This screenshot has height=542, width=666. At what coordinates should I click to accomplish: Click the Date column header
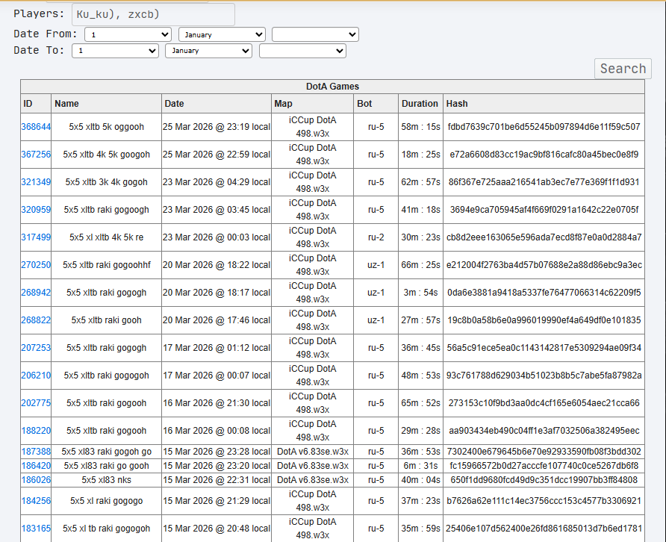[x=217, y=104]
